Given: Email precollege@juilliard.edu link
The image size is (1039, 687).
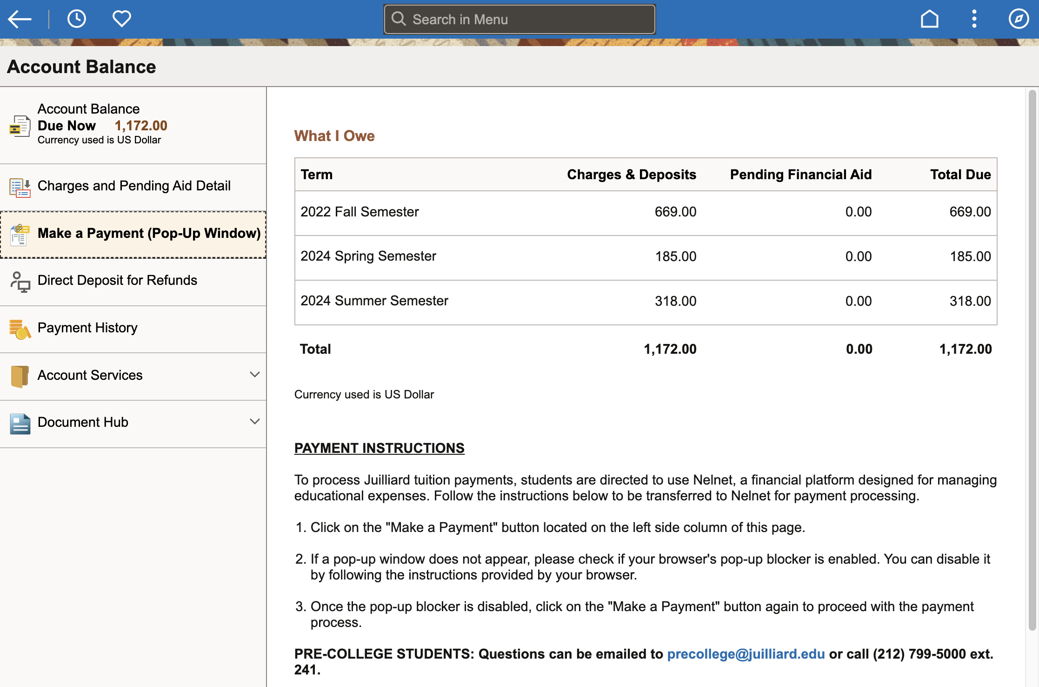Looking at the screenshot, I should 746,654.
